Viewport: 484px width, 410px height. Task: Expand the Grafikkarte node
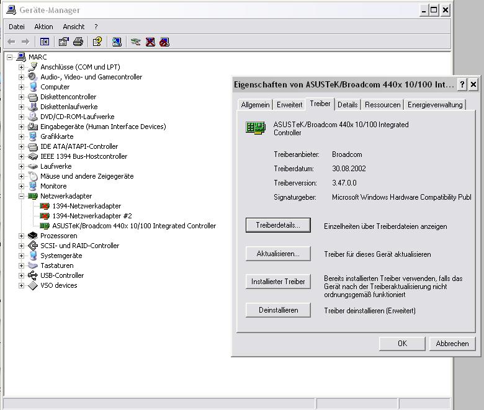[21, 136]
